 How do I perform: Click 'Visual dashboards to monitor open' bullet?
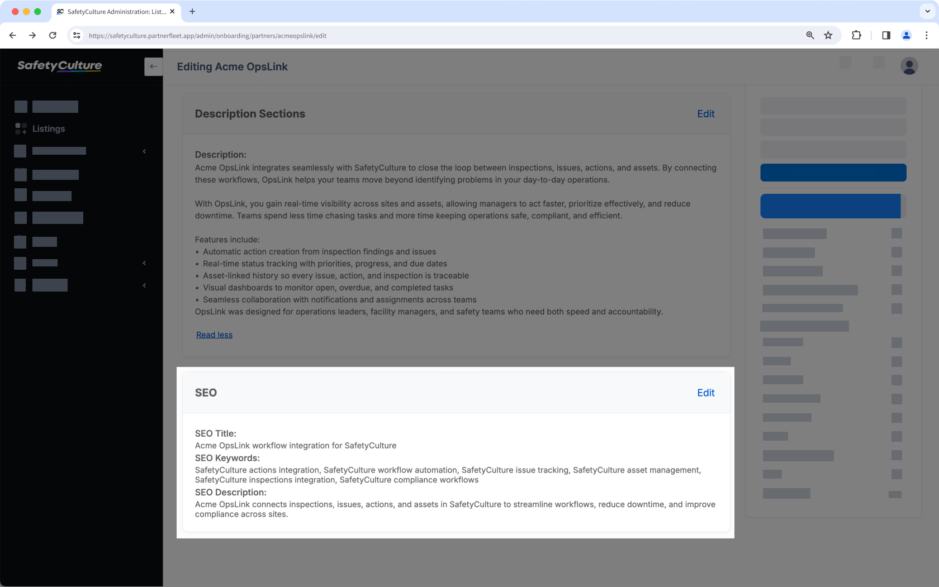click(328, 288)
